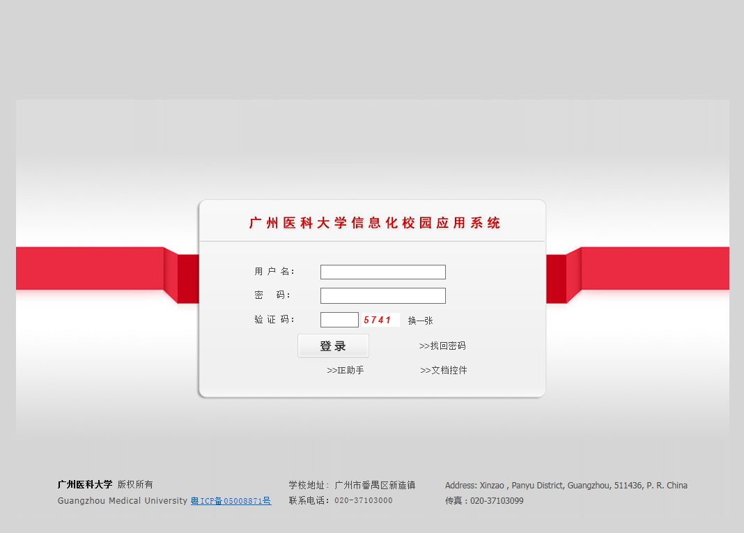Focus the 密码 password input box
This screenshot has height=533, width=744.
pos(382,295)
